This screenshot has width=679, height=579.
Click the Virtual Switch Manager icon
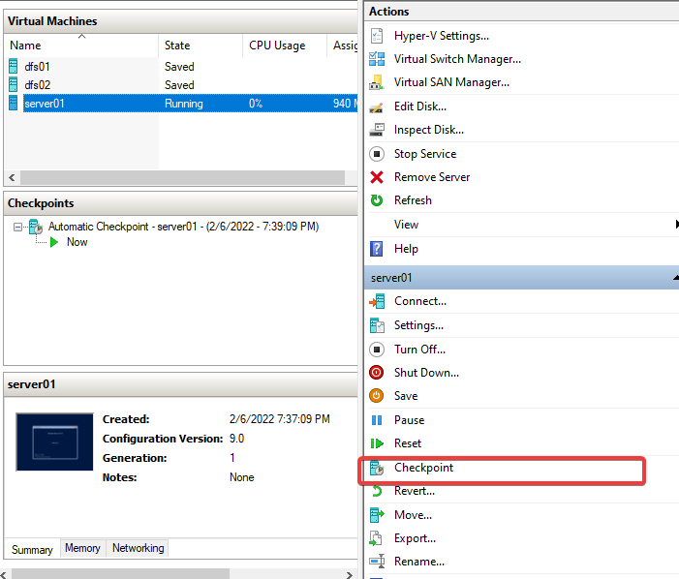[x=377, y=59]
